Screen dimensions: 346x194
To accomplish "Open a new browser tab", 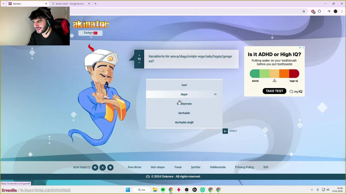I will pyautogui.click(x=95, y=4).
